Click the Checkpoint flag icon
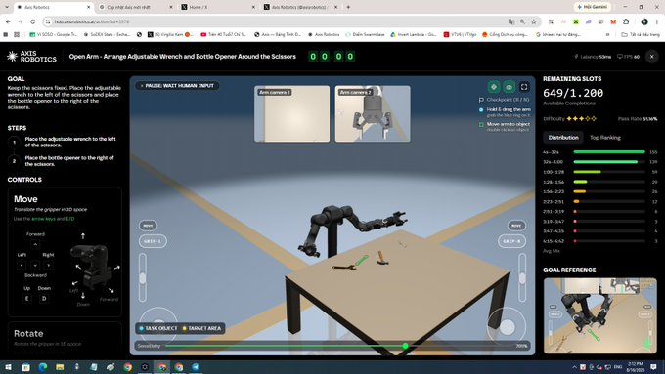Image resolution: width=665 pixels, height=374 pixels. coord(481,100)
